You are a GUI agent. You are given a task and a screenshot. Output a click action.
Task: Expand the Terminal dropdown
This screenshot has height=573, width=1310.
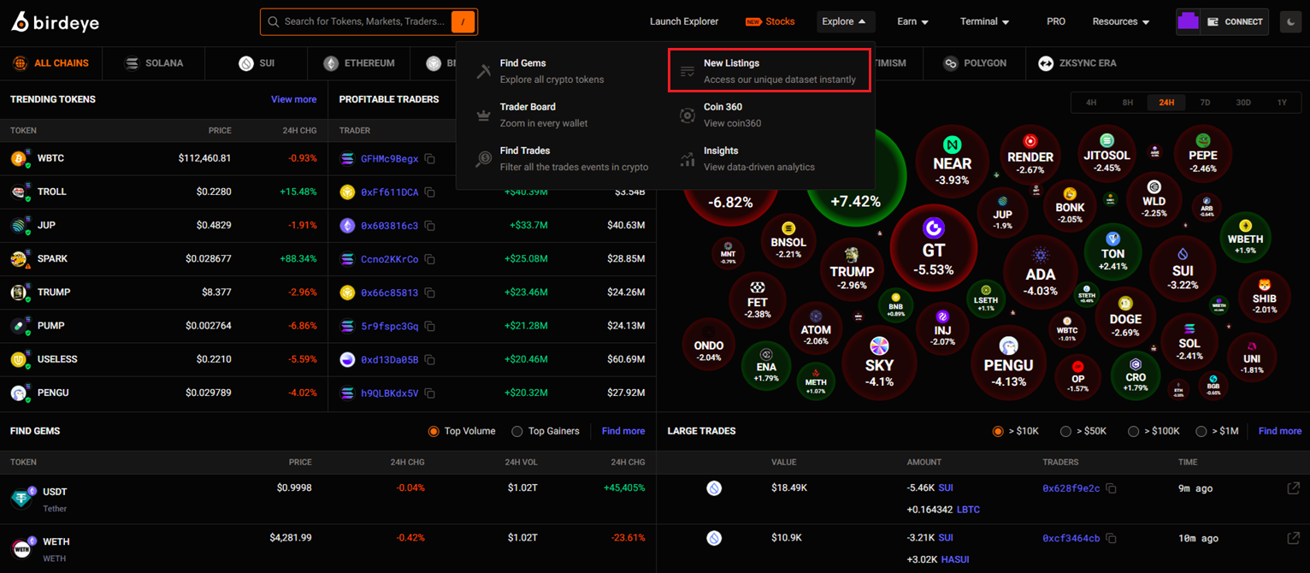985,21
